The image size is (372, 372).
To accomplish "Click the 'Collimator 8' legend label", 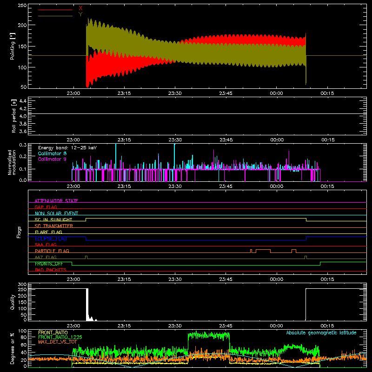I will tap(52, 153).
